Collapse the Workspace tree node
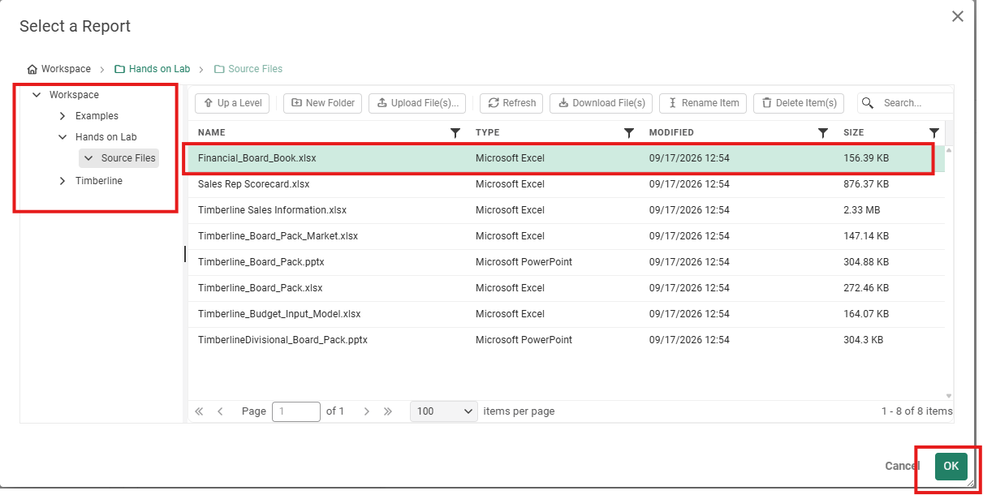The image size is (983, 495). coord(37,95)
